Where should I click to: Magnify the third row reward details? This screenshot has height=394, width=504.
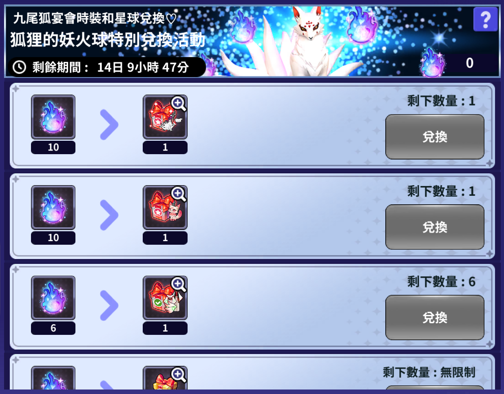coord(179,284)
